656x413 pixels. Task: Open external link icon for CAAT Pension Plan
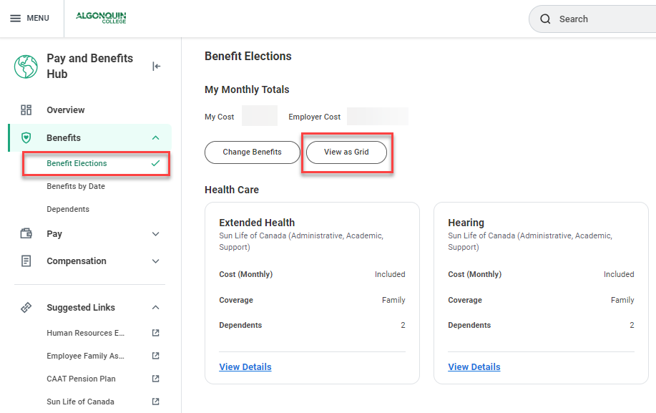[156, 379]
